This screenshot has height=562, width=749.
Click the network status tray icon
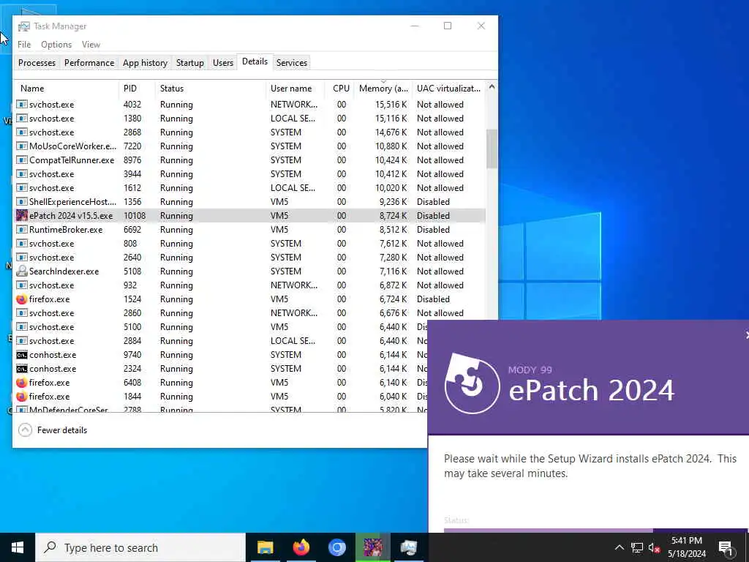[637, 547]
